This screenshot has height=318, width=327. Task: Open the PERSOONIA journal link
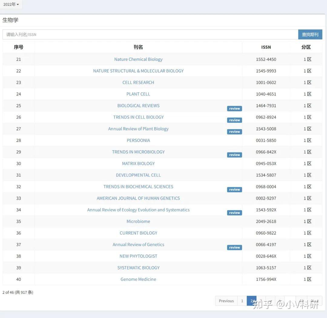[x=138, y=140]
